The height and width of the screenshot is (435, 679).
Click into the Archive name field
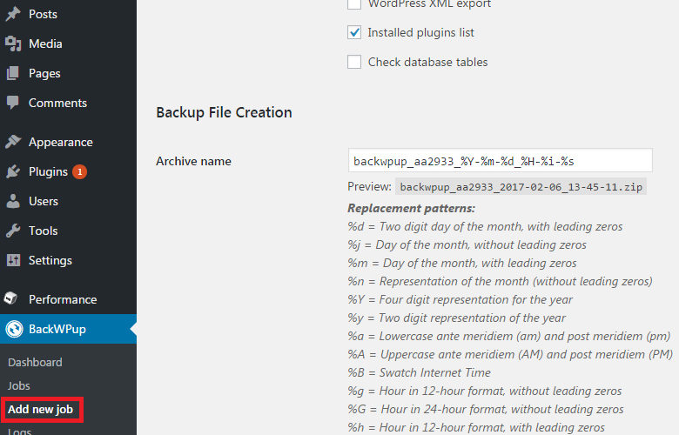pyautogui.click(x=501, y=161)
